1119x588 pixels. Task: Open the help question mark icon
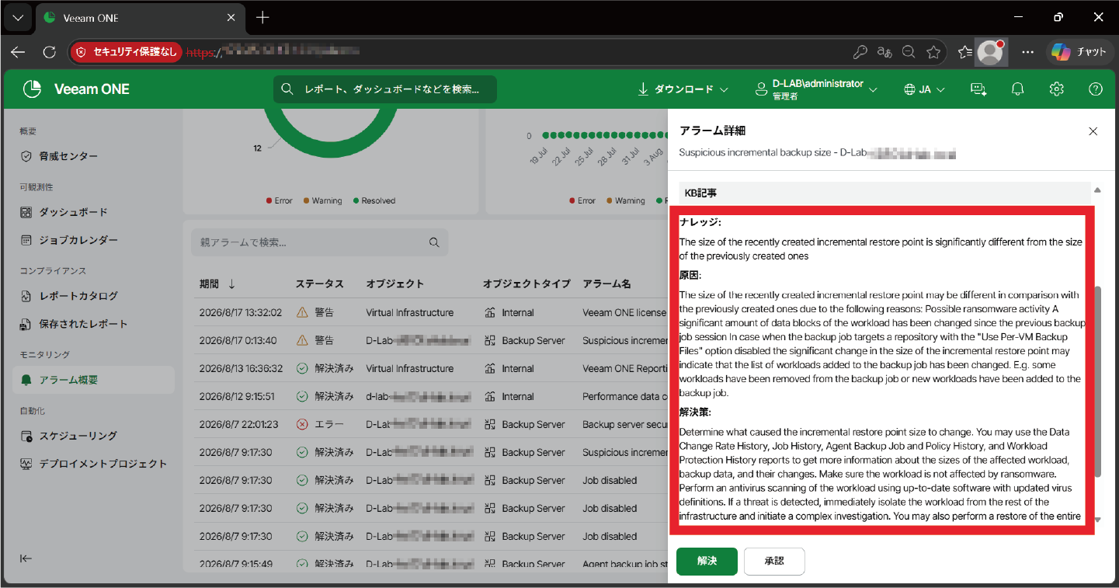pyautogui.click(x=1096, y=89)
